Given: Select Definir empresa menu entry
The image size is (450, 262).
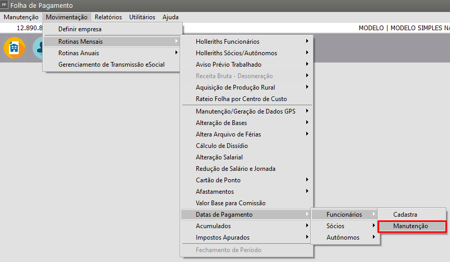Looking at the screenshot, I should click(80, 29).
